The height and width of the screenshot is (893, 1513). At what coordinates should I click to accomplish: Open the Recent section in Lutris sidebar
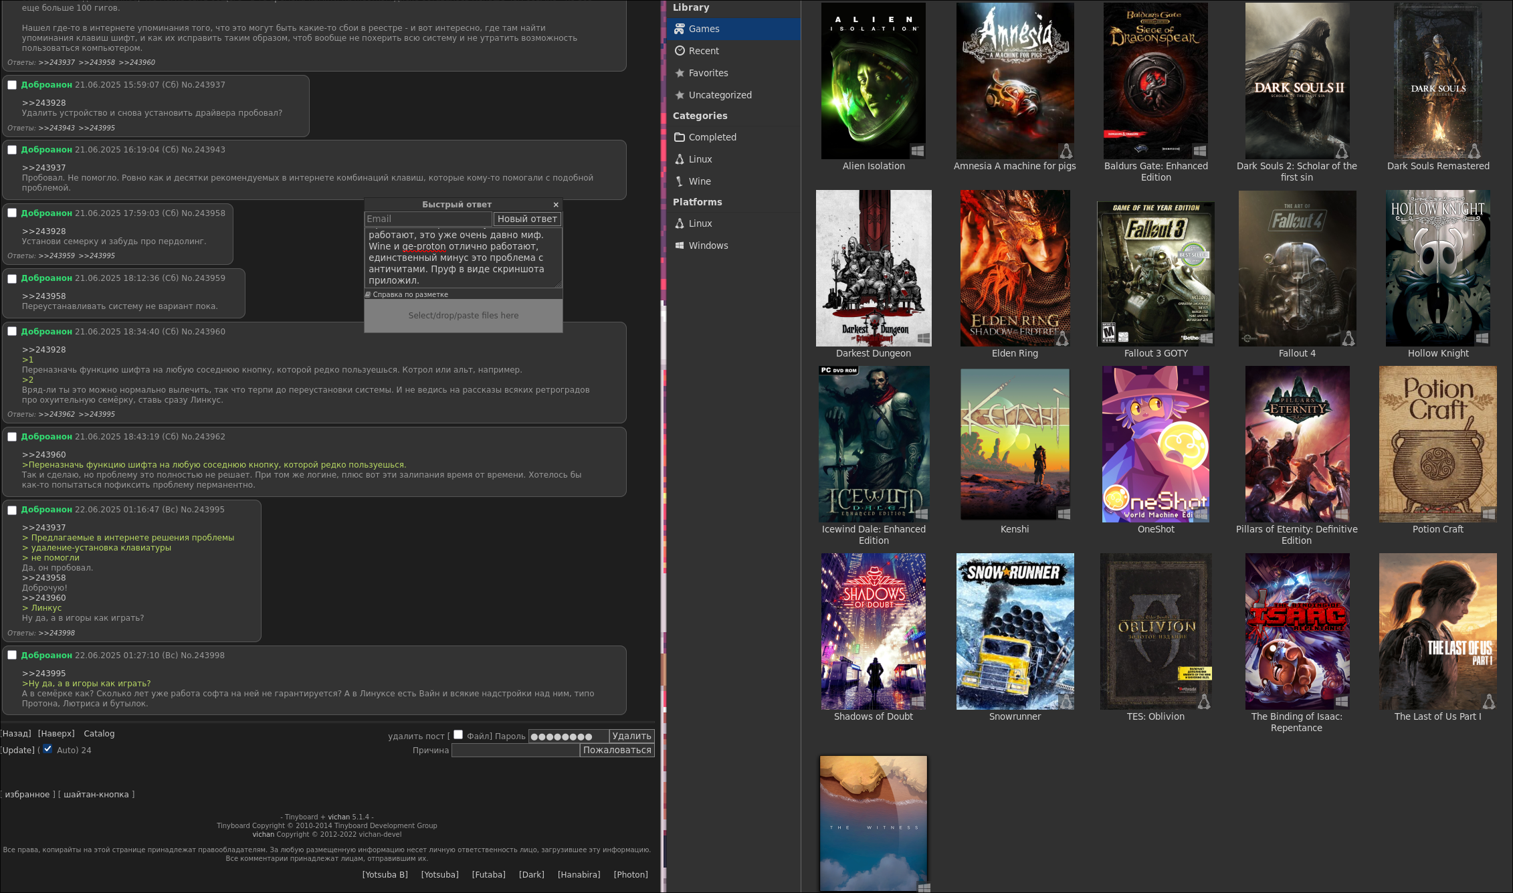click(x=734, y=51)
